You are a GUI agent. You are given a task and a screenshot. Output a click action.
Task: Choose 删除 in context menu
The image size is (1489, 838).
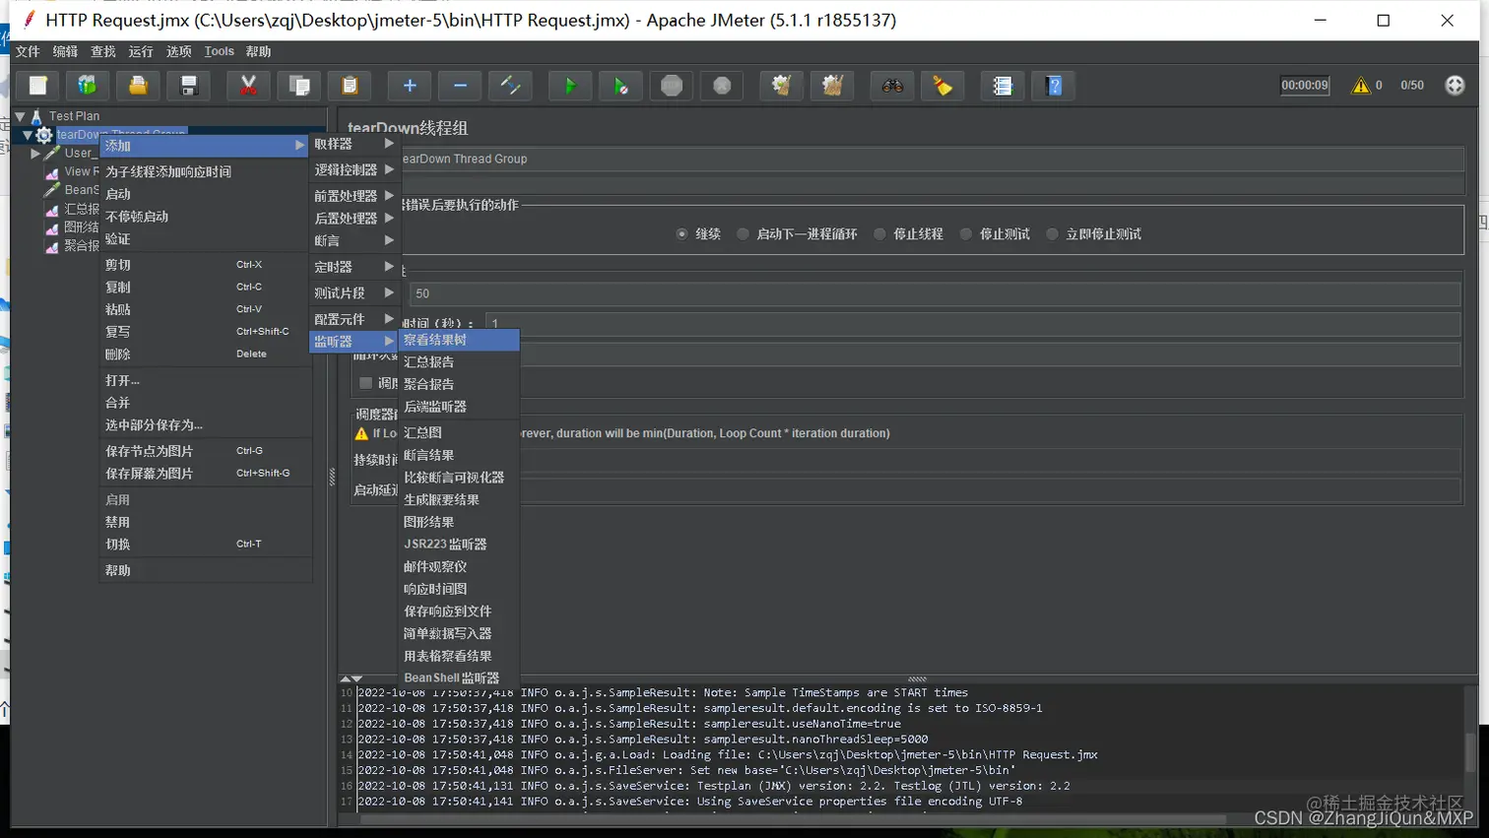[x=205, y=355]
